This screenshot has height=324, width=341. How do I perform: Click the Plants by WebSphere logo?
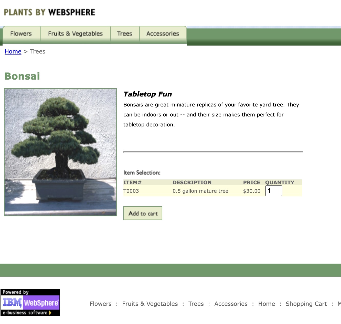49,12
